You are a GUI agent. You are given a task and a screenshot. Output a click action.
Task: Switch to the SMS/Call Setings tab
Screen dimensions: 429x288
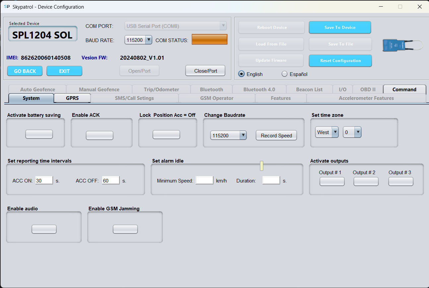point(134,98)
